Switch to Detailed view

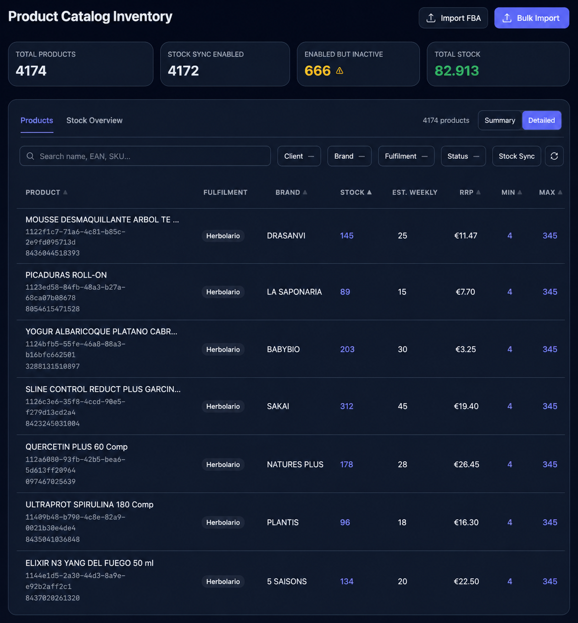(x=541, y=120)
